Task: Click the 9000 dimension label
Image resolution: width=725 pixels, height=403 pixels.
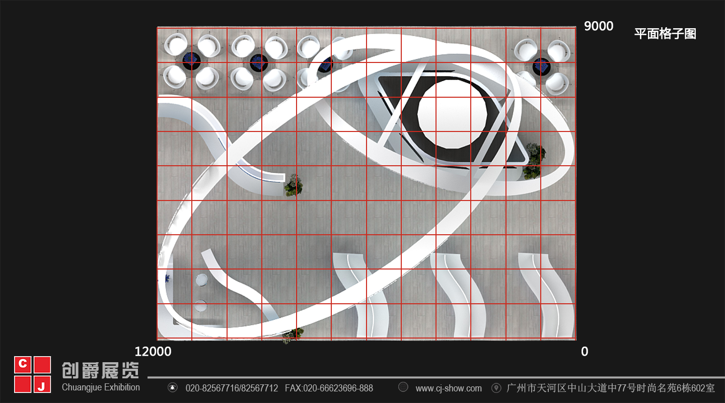Action: (x=599, y=26)
